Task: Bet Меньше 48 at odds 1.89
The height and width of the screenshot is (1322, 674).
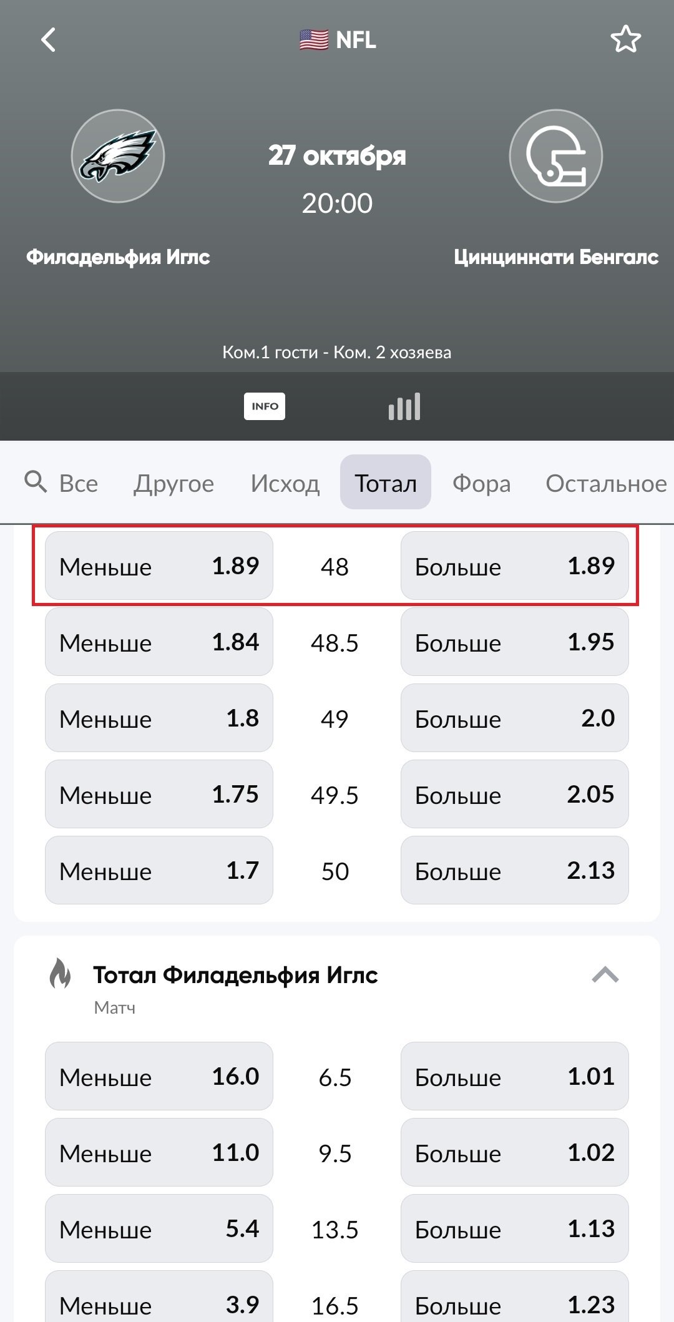Action: pos(159,566)
